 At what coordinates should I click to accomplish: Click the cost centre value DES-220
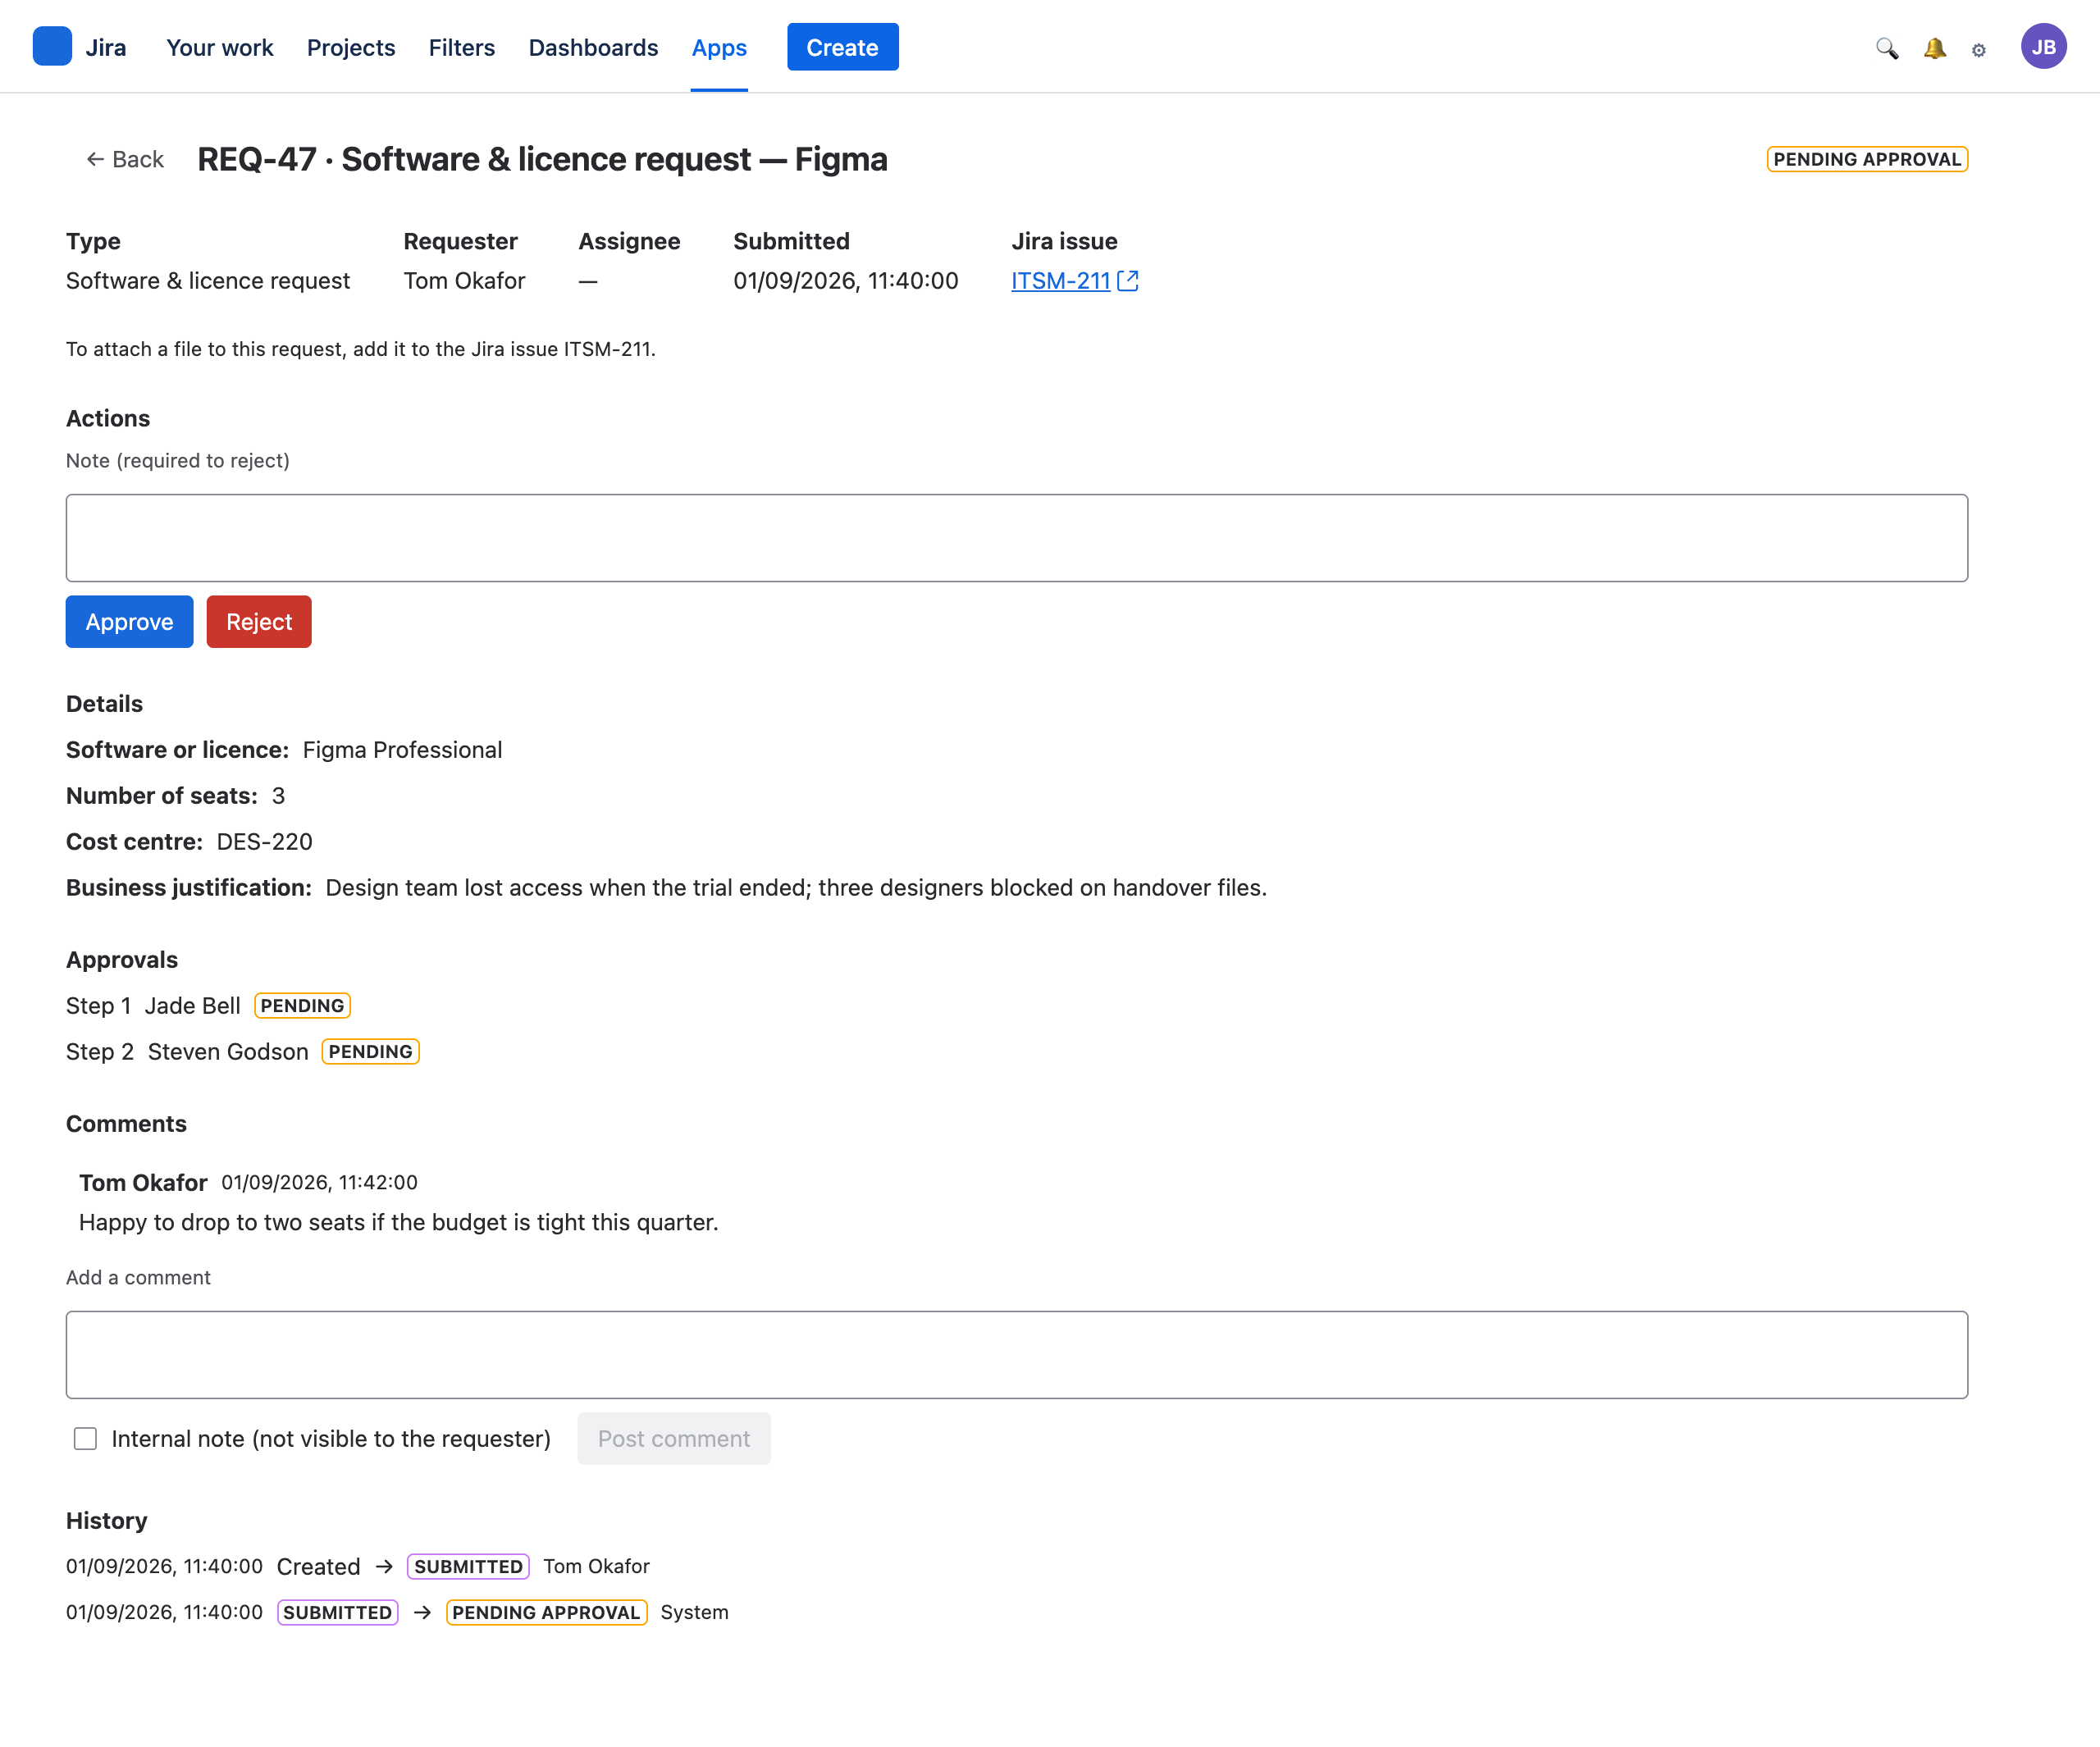265,842
